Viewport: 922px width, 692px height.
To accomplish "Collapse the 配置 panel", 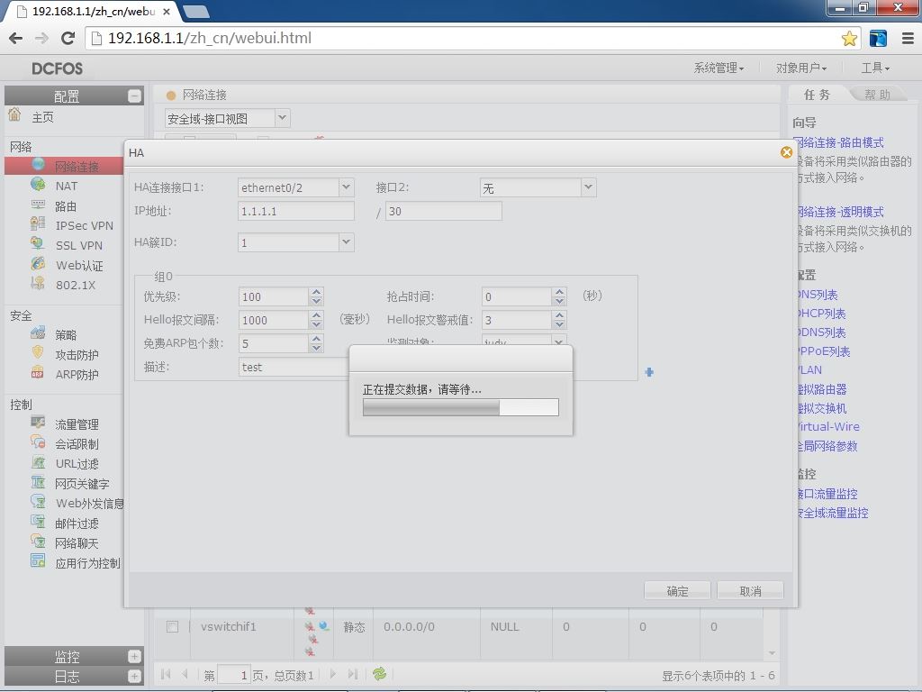I will click(x=135, y=96).
